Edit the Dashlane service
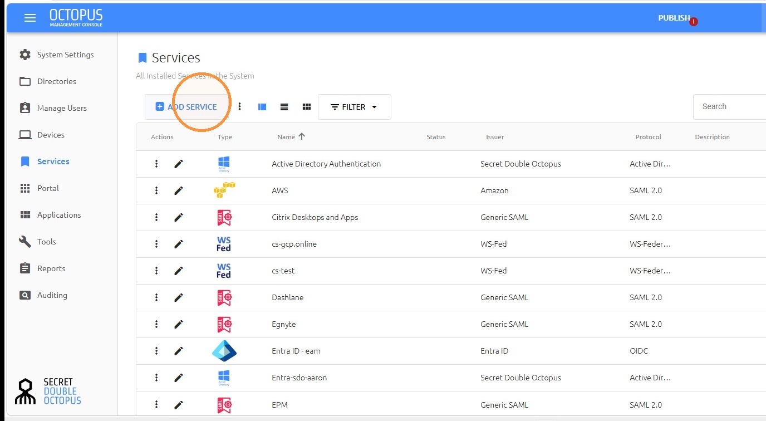766x421 pixels. point(179,297)
